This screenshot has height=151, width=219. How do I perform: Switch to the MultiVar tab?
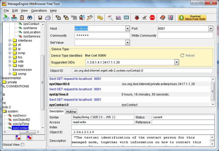coord(71,112)
